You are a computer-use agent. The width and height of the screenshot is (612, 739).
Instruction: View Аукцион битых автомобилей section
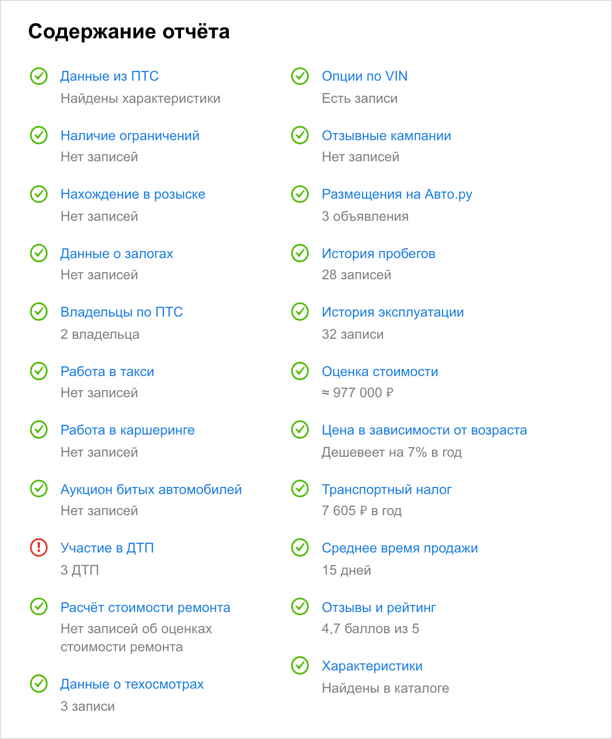151,489
